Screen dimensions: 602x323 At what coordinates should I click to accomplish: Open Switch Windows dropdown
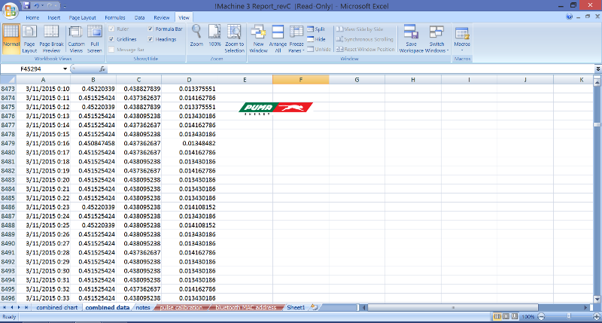tap(436, 39)
